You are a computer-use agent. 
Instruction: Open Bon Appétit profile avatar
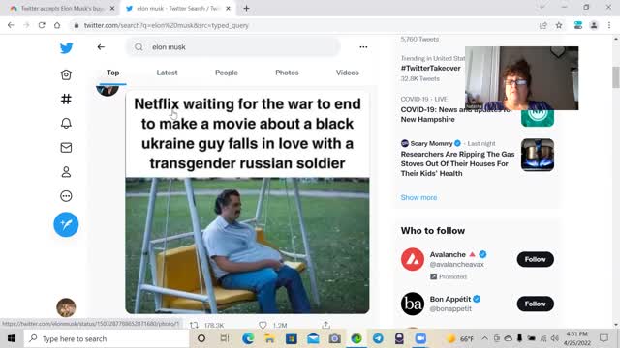click(x=413, y=304)
